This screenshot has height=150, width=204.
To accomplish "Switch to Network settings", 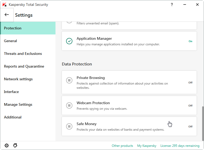I will 18,79.
